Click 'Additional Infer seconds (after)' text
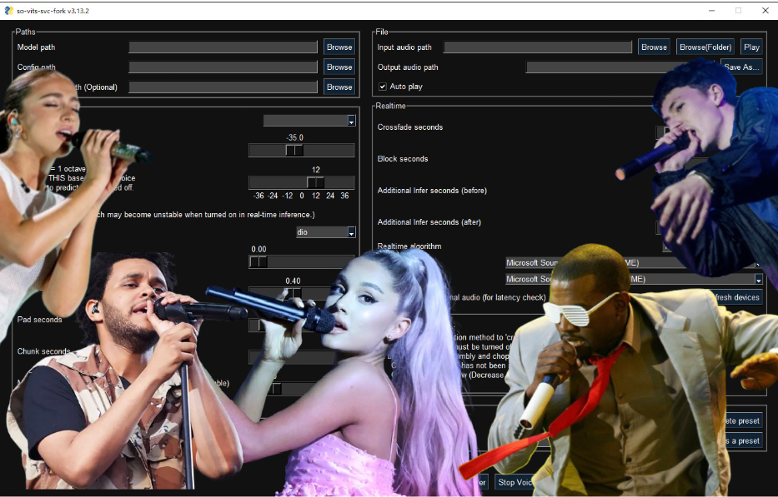The height and width of the screenshot is (497, 778). coord(429,222)
